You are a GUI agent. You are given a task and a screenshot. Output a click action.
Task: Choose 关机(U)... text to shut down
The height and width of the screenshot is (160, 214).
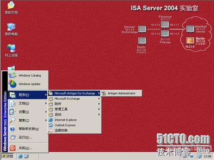pyautogui.click(x=25, y=148)
